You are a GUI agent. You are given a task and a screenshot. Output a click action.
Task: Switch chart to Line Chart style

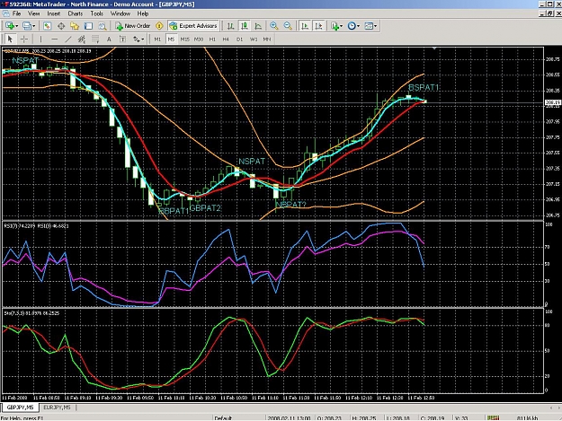(258, 26)
